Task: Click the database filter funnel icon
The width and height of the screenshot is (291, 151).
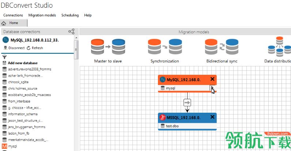Action: [4, 57]
